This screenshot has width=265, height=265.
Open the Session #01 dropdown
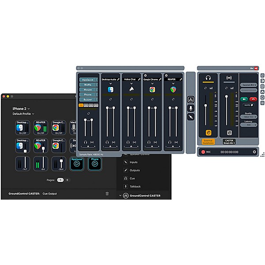click(249, 85)
